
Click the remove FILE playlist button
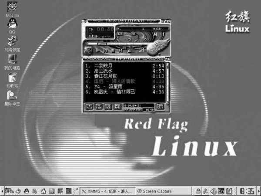tap(99, 107)
